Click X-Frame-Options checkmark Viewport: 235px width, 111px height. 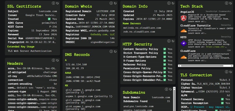164,61
